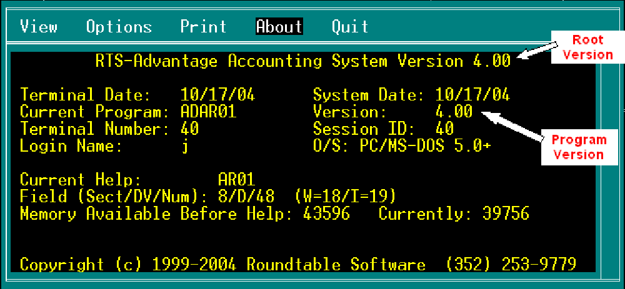The width and height of the screenshot is (625, 289).
Task: Click the Login Name: label
Action: (71, 146)
